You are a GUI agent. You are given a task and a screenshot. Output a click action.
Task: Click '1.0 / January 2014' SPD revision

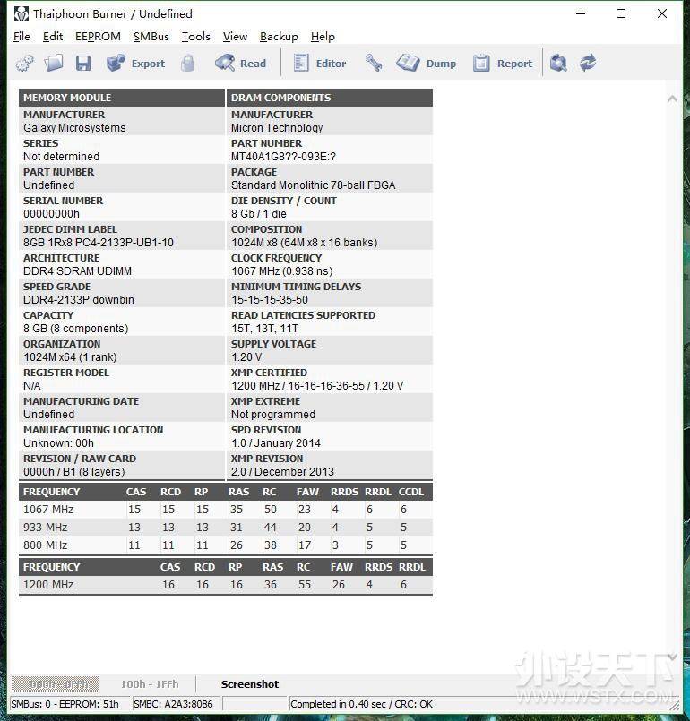click(275, 443)
